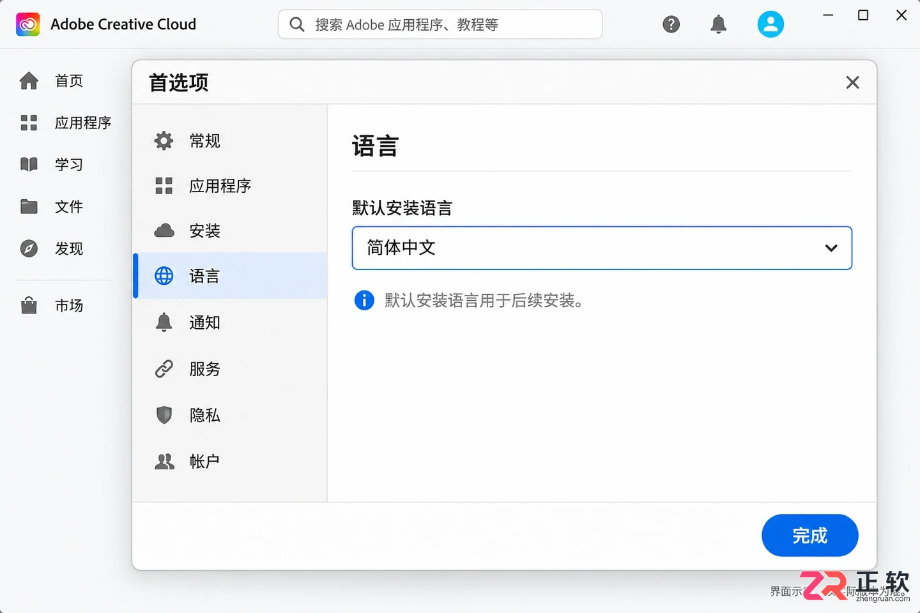The image size is (920, 613).
Task: Click the 学习 book icon
Action: pos(29,164)
